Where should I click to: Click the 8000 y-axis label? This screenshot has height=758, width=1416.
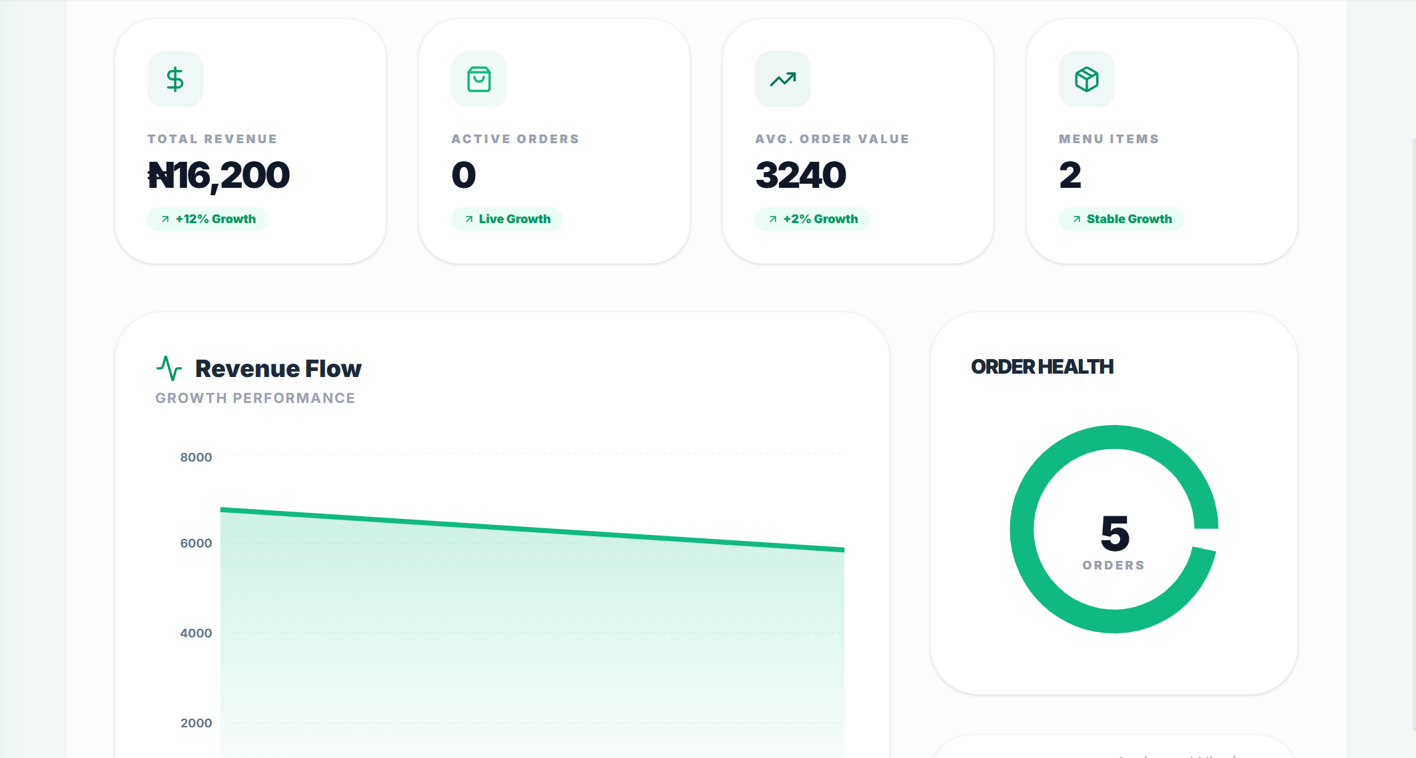tap(196, 457)
